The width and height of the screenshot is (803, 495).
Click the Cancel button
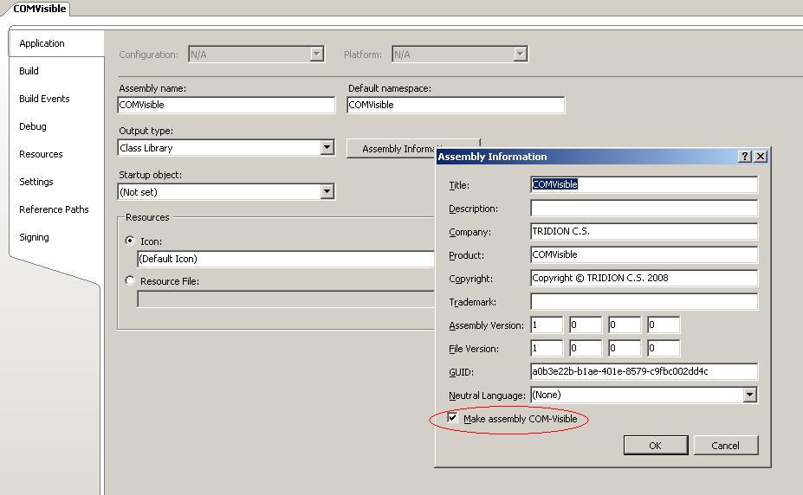725,446
